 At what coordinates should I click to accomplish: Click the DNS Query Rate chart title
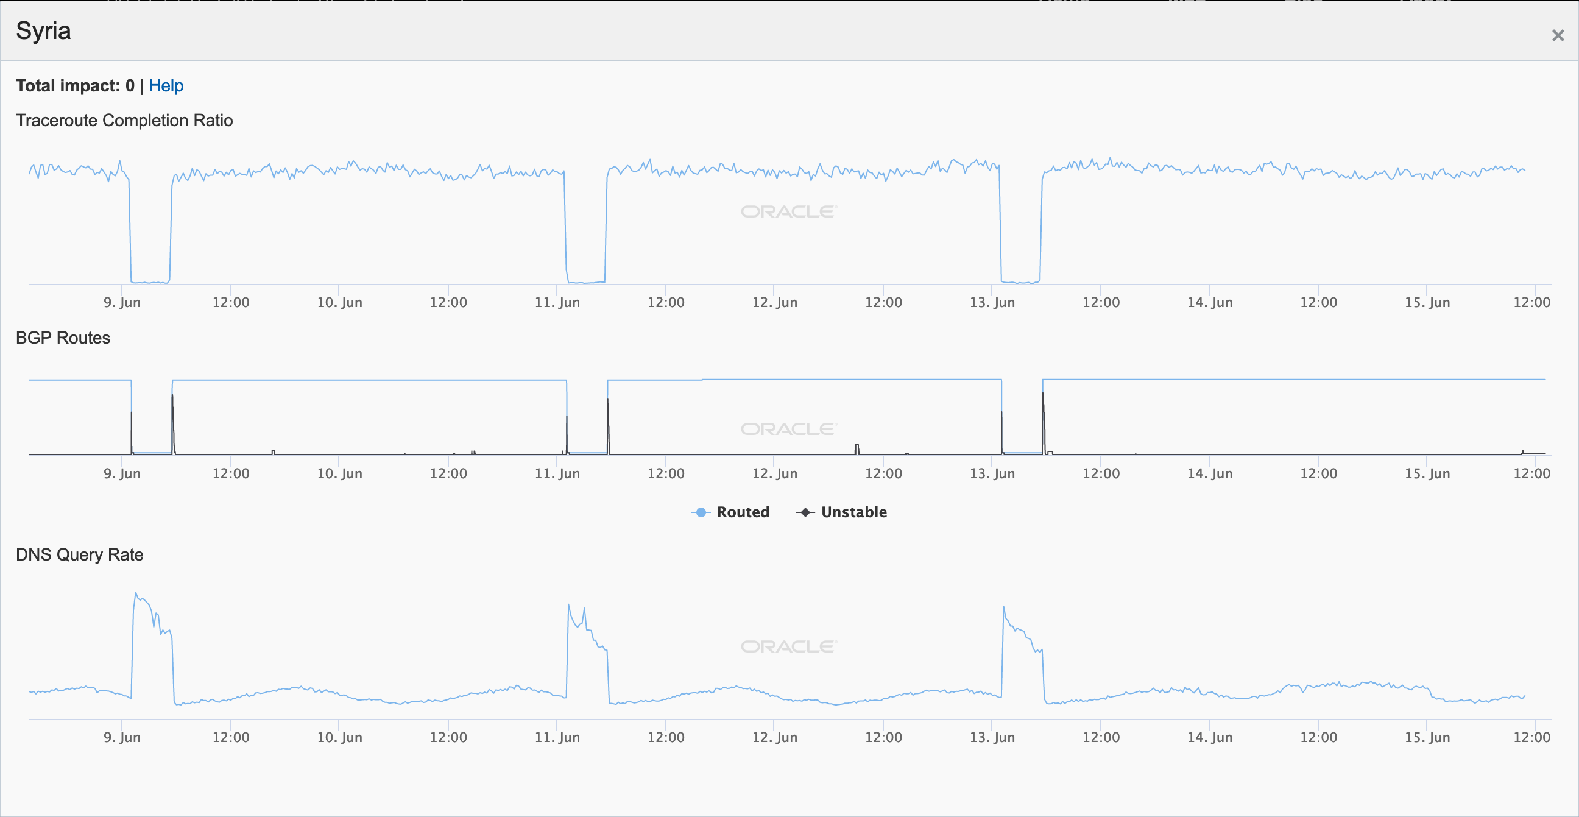(x=80, y=554)
